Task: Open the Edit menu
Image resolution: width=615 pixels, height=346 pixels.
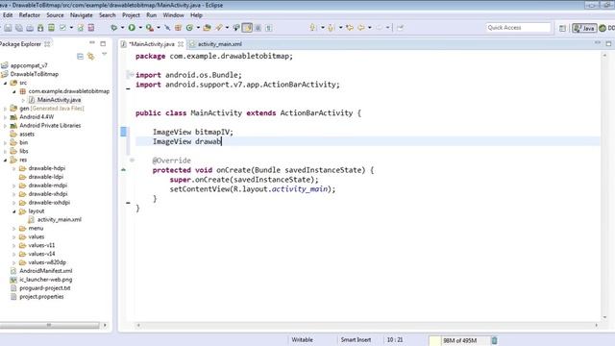Action: point(8,15)
